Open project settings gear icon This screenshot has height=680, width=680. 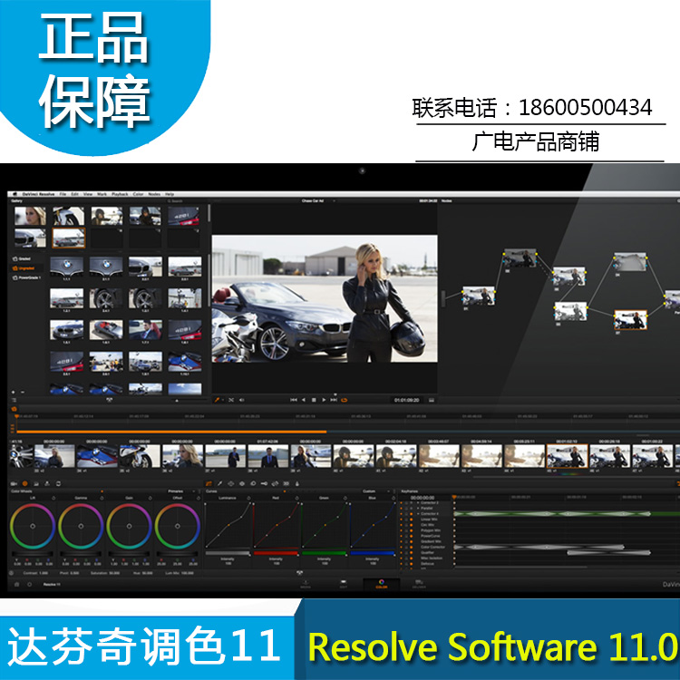point(30,584)
